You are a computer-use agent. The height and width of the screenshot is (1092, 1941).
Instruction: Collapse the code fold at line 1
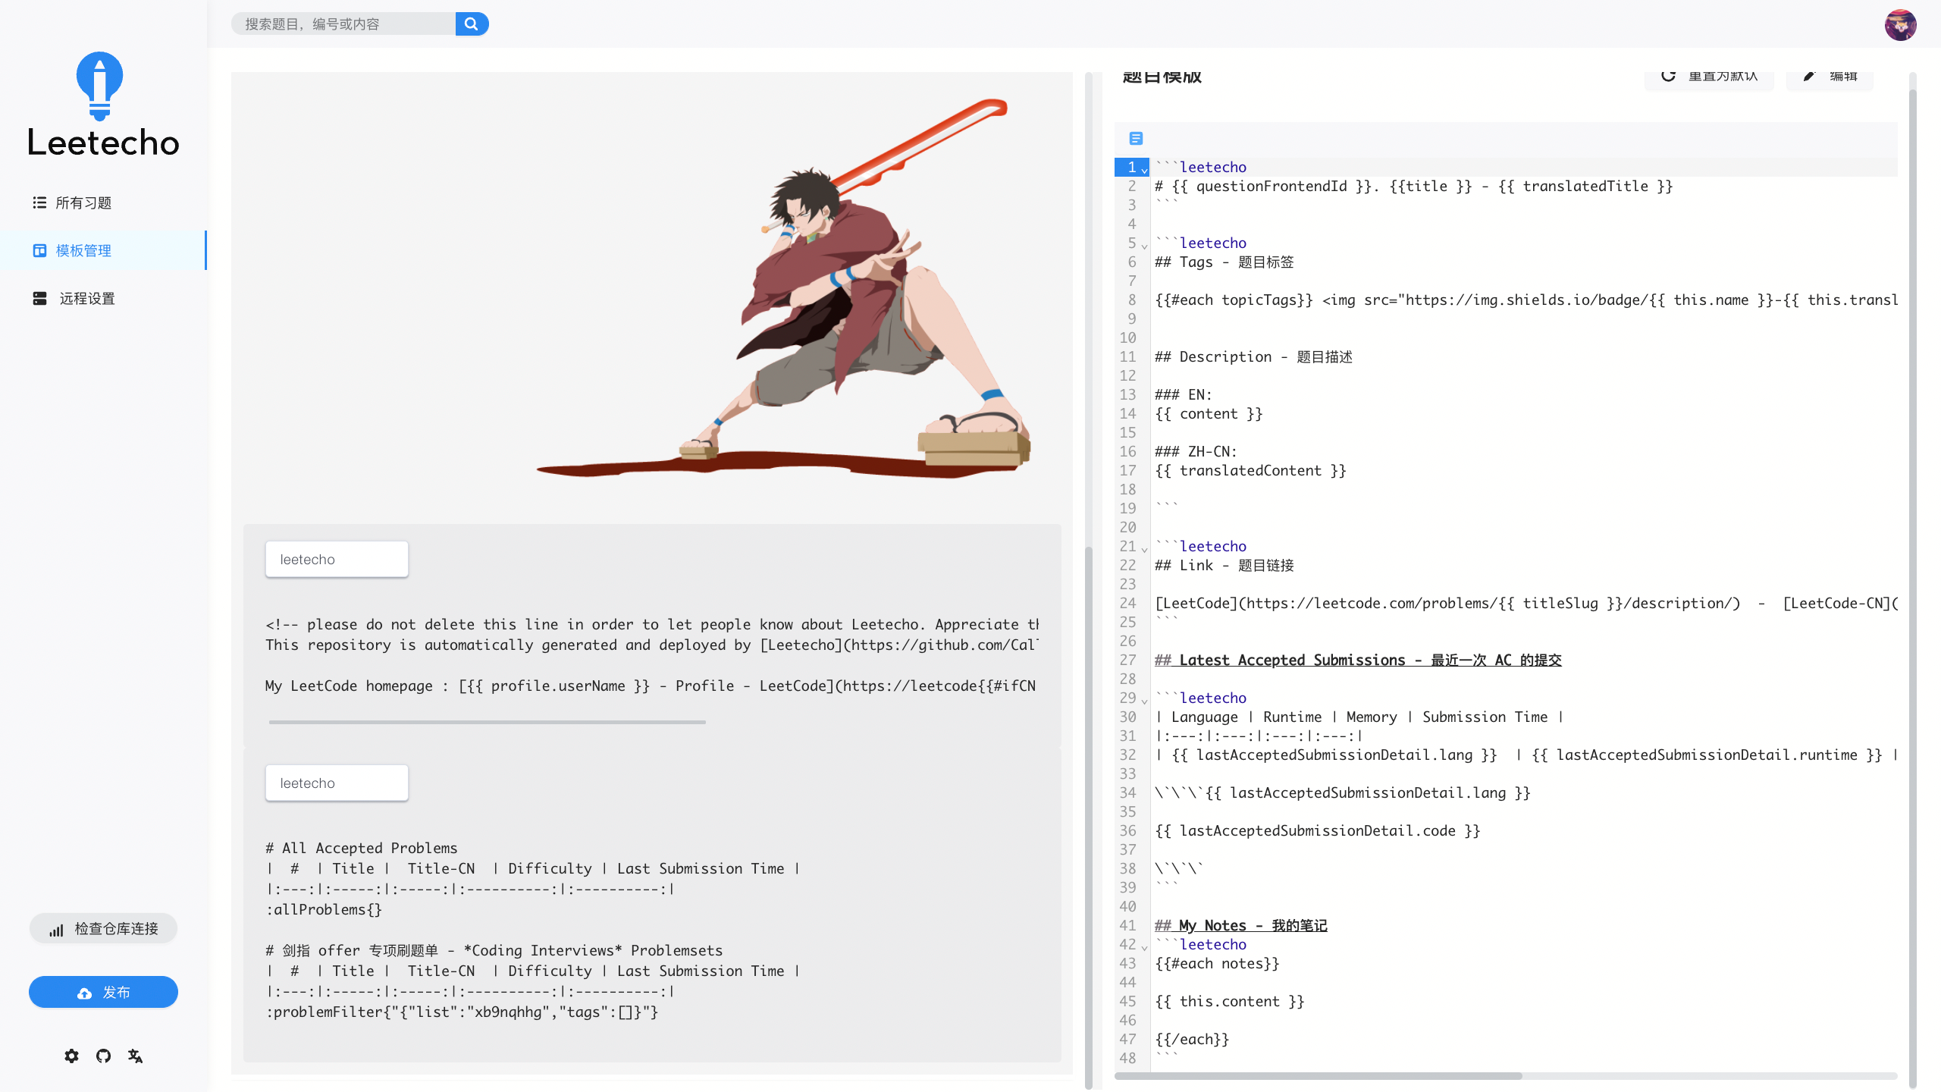(x=1145, y=171)
